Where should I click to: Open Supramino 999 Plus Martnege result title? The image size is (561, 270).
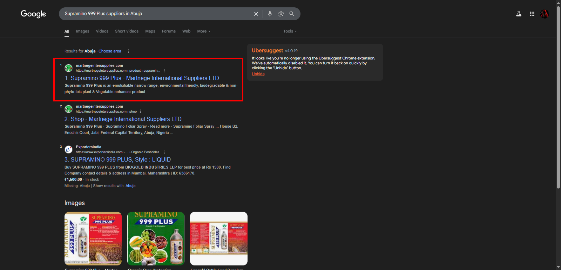tap(142, 78)
